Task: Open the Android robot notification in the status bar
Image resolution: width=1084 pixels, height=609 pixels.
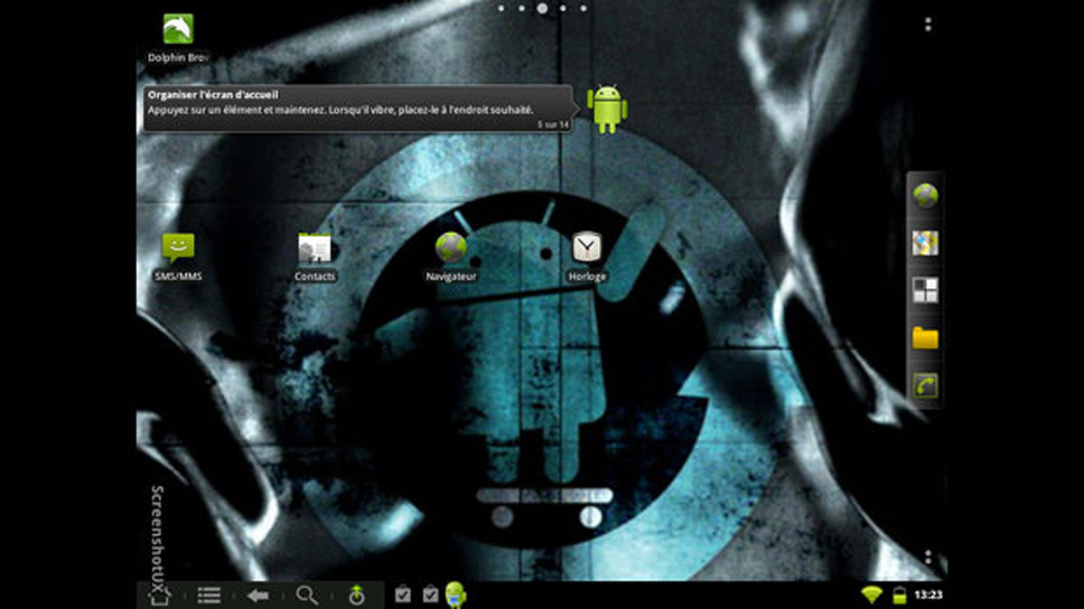Action: tap(456, 595)
